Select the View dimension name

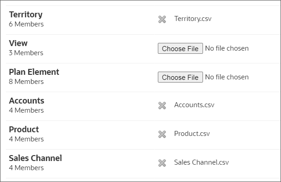(x=18, y=43)
